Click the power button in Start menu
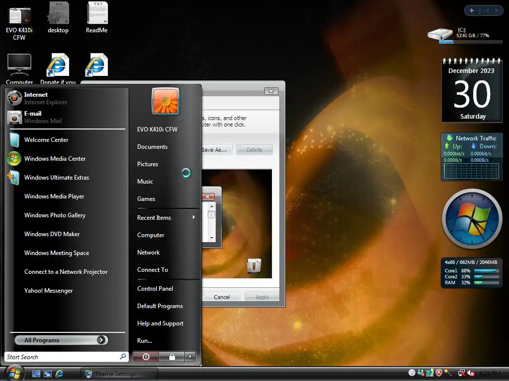 [x=146, y=357]
